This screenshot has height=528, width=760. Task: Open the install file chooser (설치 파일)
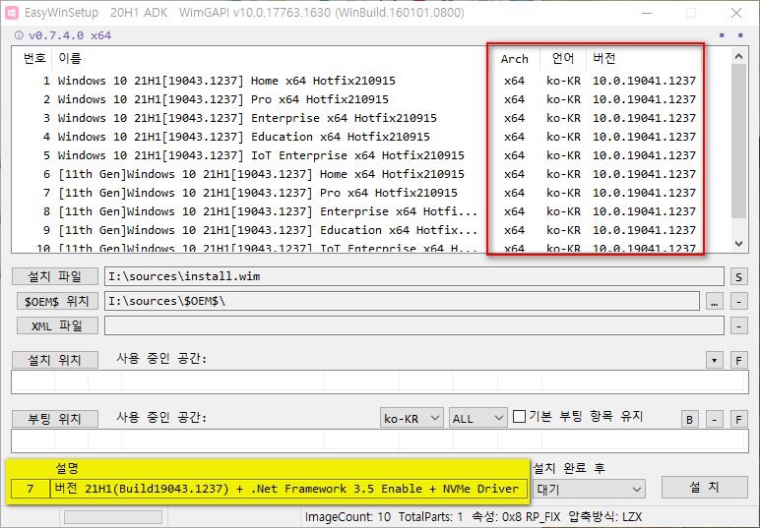(55, 276)
